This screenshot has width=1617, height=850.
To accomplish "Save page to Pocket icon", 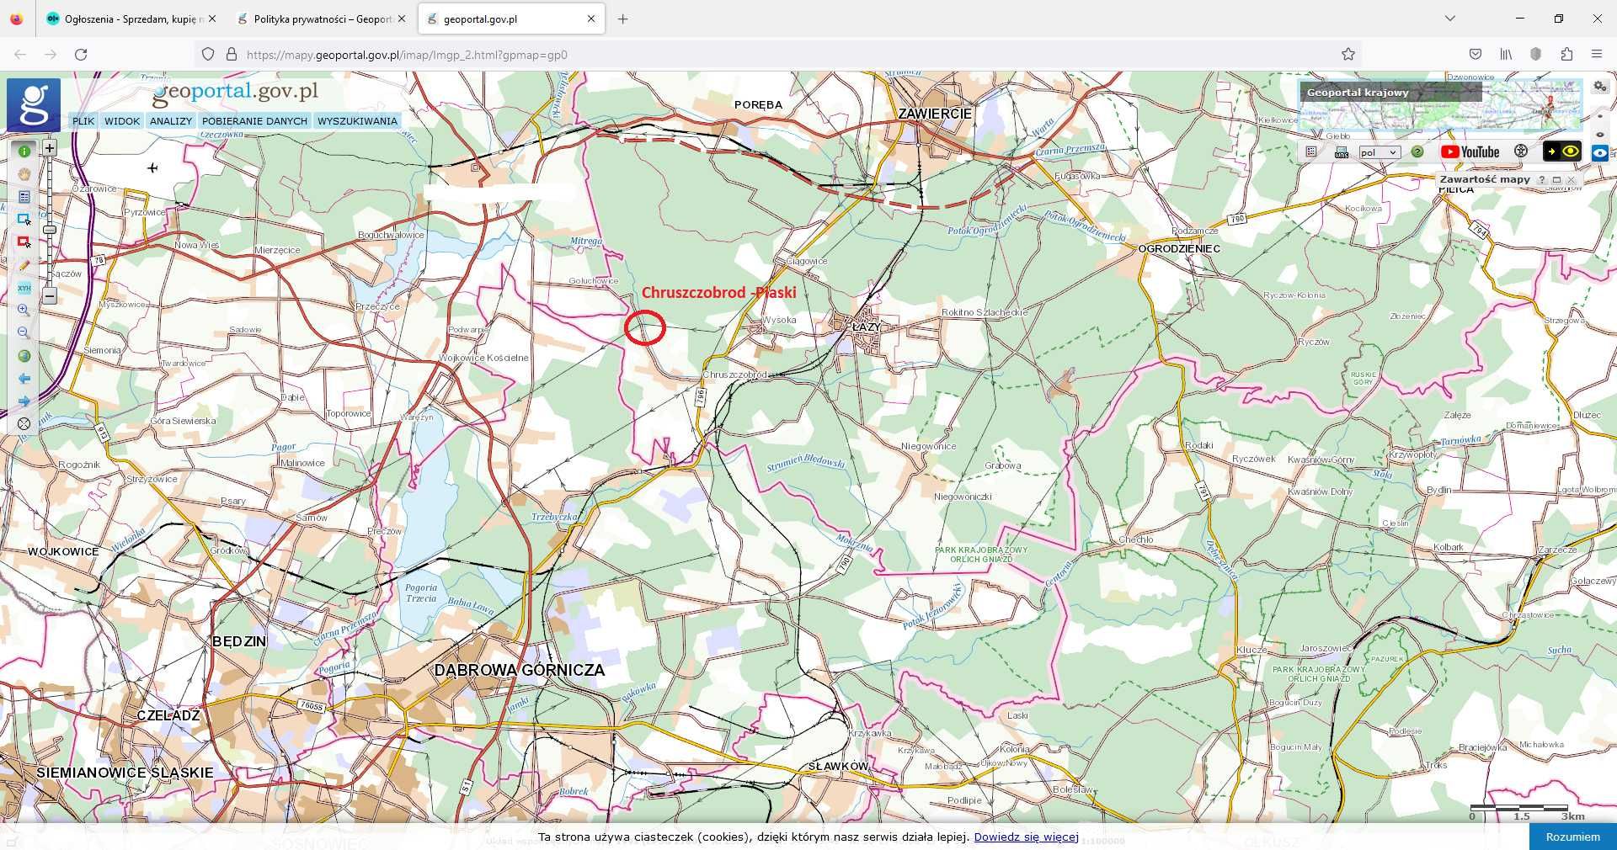I will [x=1476, y=55].
